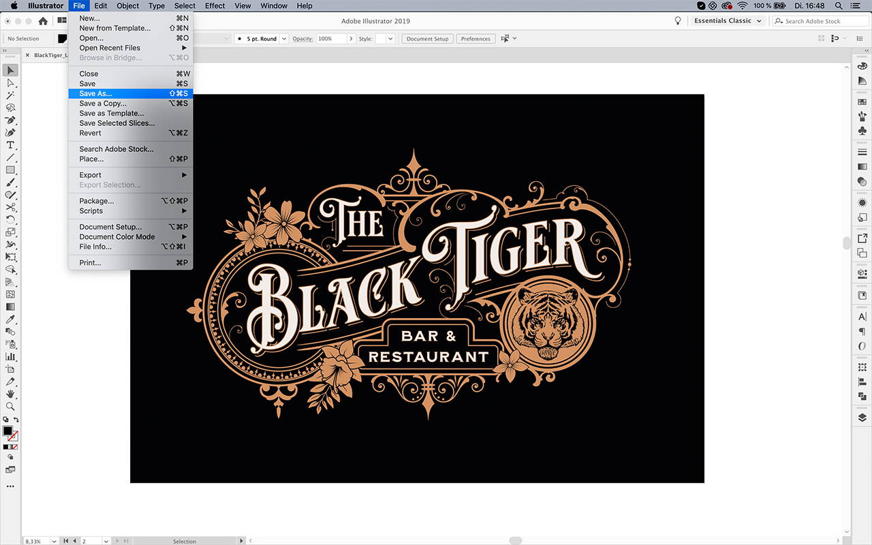Select the Pen tool
Screen dimensions: 872x545
click(x=10, y=121)
